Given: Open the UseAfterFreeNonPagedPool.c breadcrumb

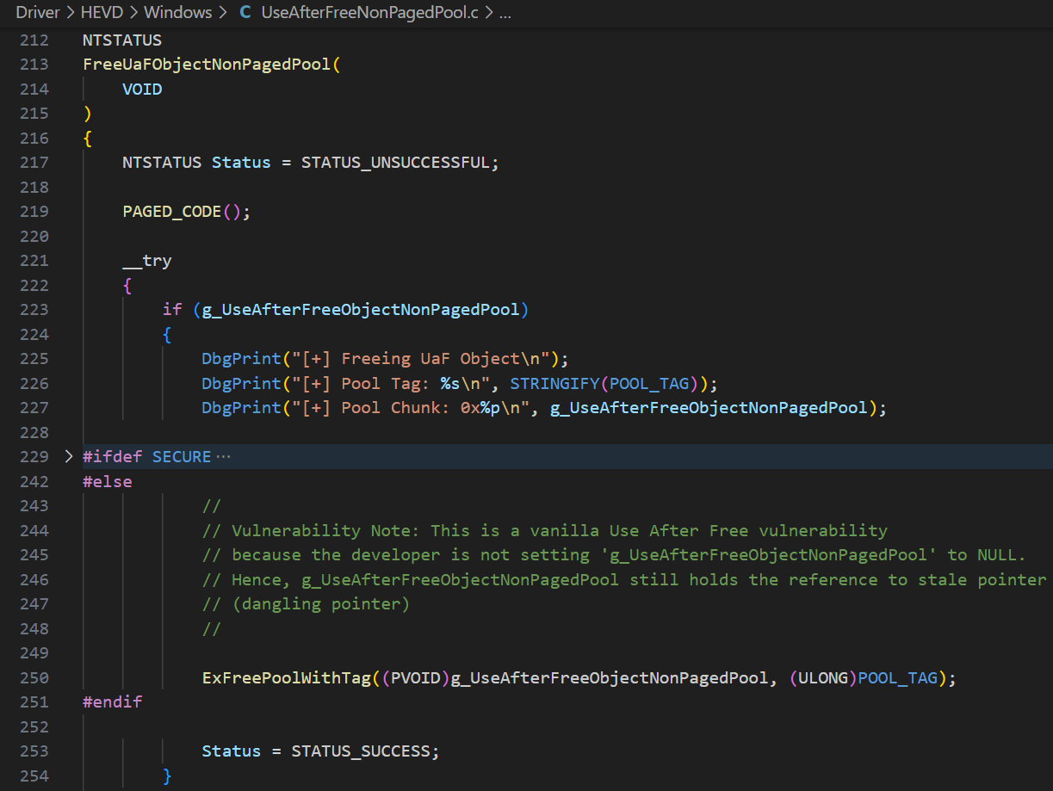Looking at the screenshot, I should [x=371, y=13].
